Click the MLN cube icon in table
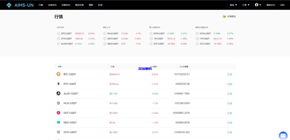 58,103
